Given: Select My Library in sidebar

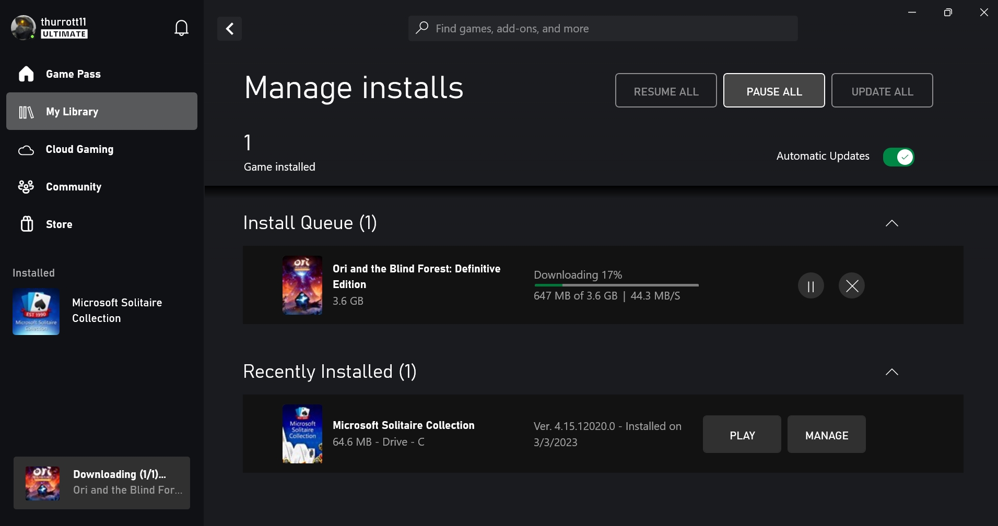Looking at the screenshot, I should coord(102,111).
